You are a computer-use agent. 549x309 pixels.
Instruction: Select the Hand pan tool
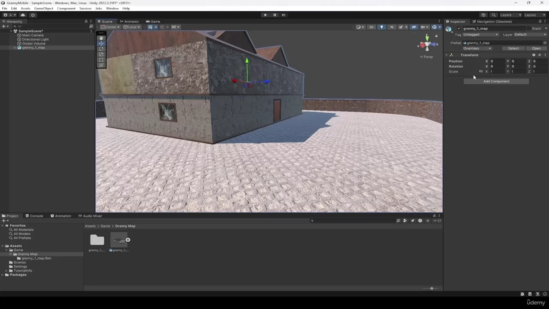pos(101,38)
